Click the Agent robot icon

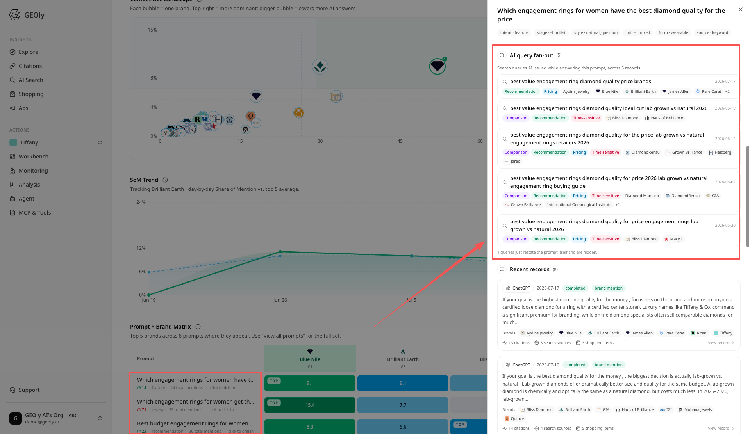[12, 199]
